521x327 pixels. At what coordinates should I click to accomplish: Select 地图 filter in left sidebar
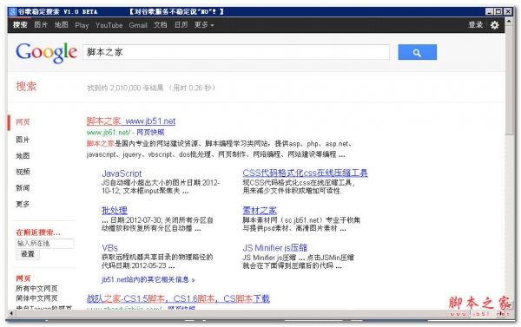point(23,155)
